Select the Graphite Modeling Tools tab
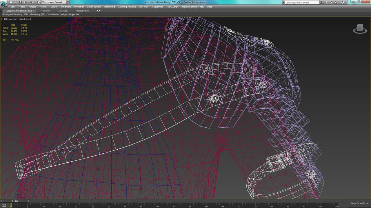Image resolution: width=371 pixels, height=208 pixels. (19, 11)
